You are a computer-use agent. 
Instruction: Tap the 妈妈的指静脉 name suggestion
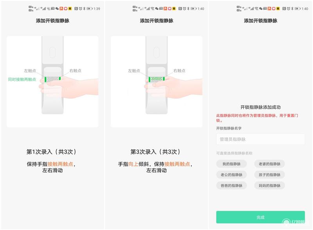coord(270,186)
